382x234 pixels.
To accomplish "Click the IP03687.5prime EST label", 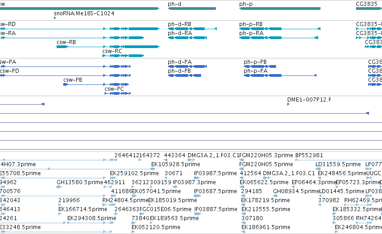I will point(215,191).
